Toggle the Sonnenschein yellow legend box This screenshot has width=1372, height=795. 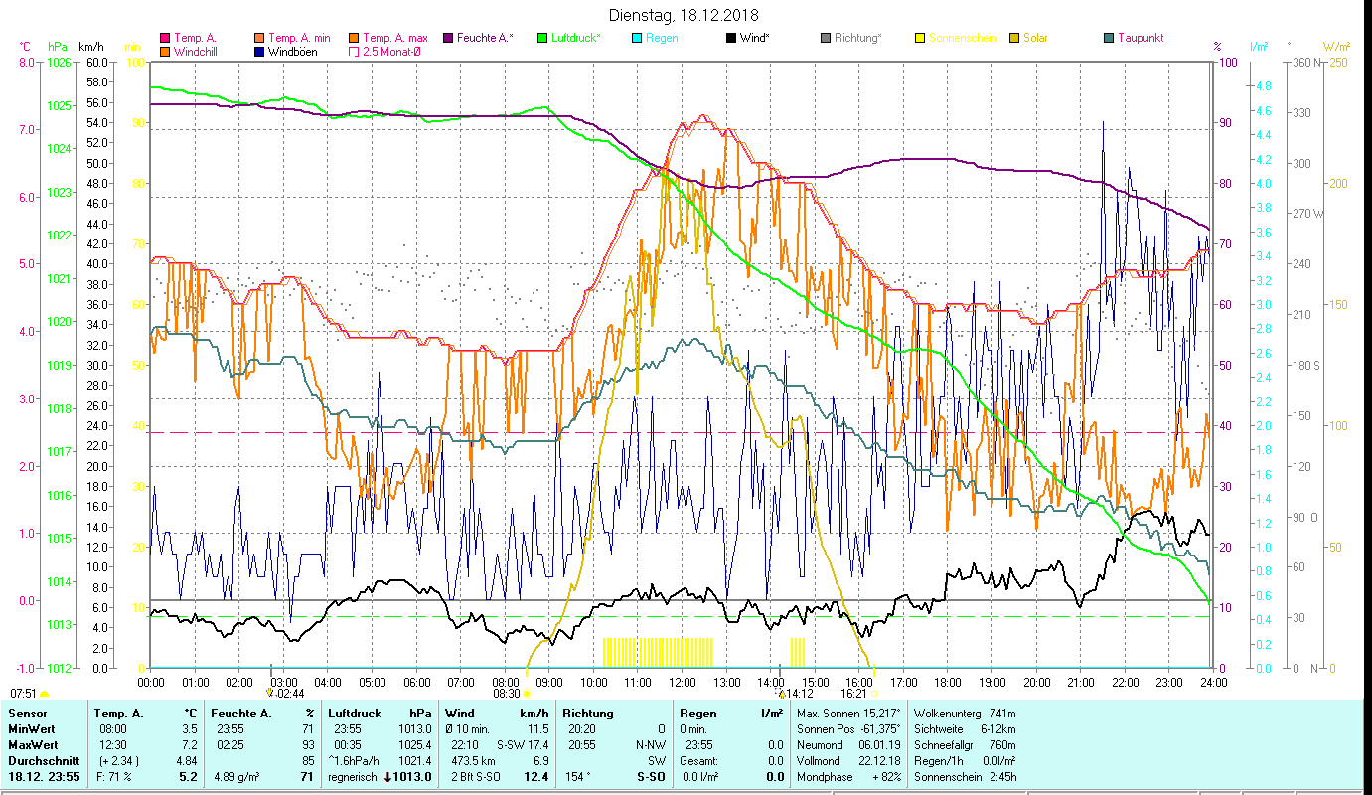[x=920, y=38]
